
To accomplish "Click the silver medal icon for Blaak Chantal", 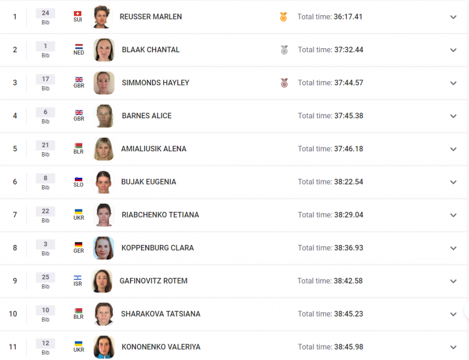I will point(284,50).
